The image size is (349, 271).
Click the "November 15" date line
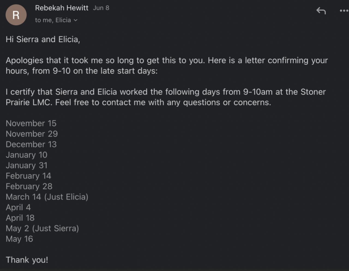point(31,123)
